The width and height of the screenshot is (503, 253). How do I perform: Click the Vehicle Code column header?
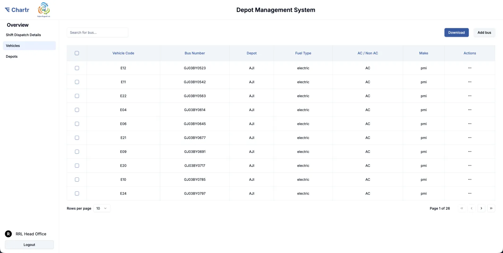coord(123,53)
